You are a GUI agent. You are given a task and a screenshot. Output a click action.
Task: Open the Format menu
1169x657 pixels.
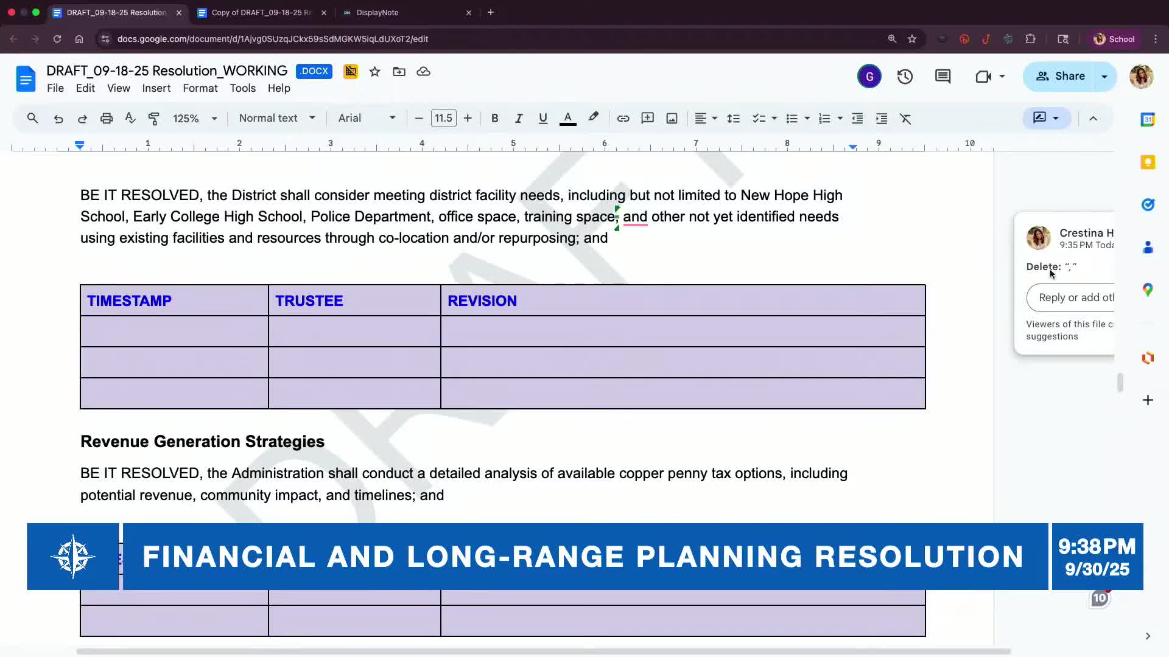pyautogui.click(x=200, y=88)
